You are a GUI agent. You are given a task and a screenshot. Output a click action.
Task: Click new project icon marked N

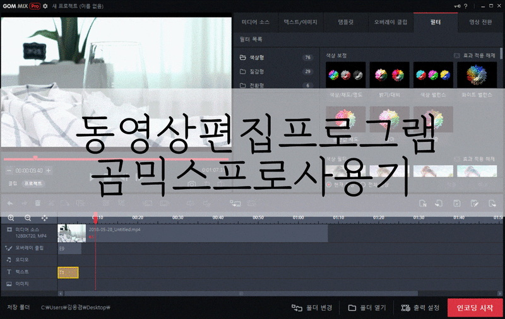pyautogui.click(x=422, y=203)
